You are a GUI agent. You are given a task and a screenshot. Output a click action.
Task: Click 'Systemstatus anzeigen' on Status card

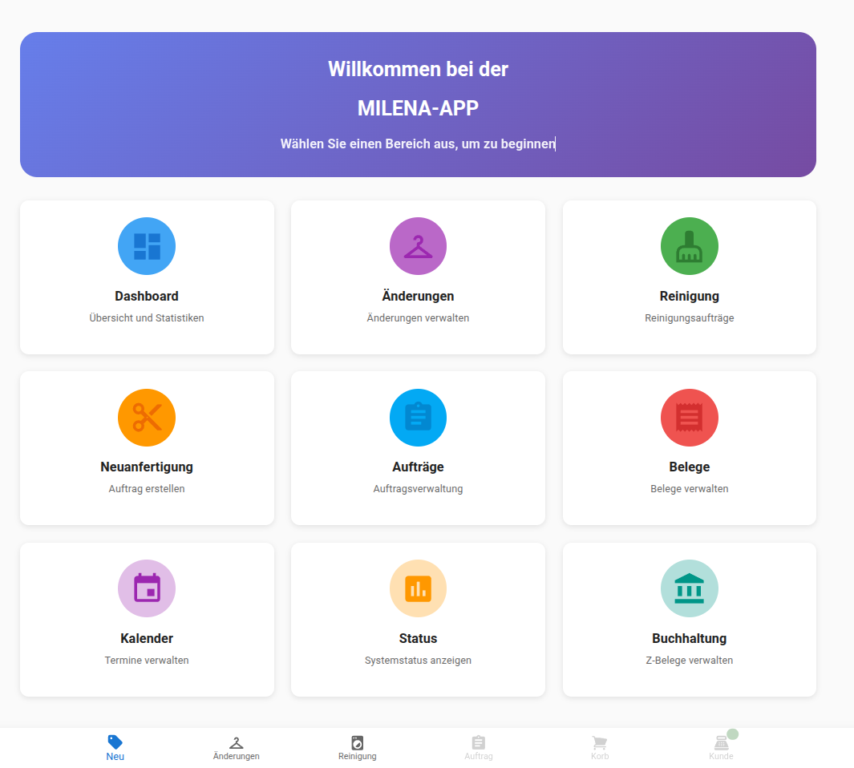(x=418, y=661)
